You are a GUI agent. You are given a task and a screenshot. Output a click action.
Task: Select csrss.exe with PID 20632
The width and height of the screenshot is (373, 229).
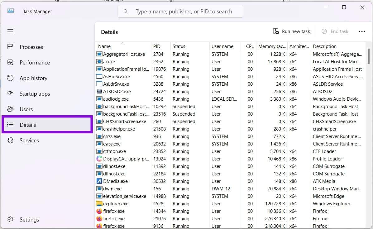pos(230,144)
